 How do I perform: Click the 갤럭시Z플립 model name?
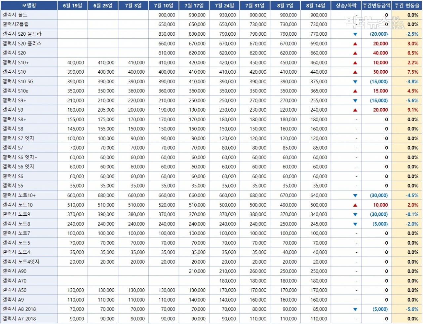pyautogui.click(x=16, y=24)
